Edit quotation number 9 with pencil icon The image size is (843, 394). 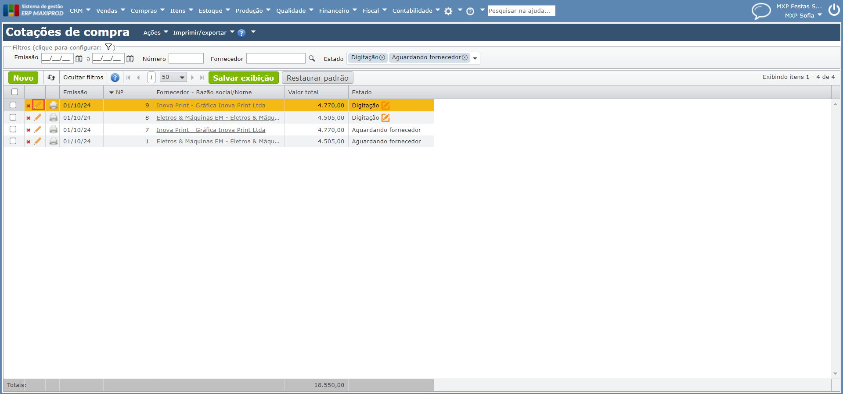(38, 105)
